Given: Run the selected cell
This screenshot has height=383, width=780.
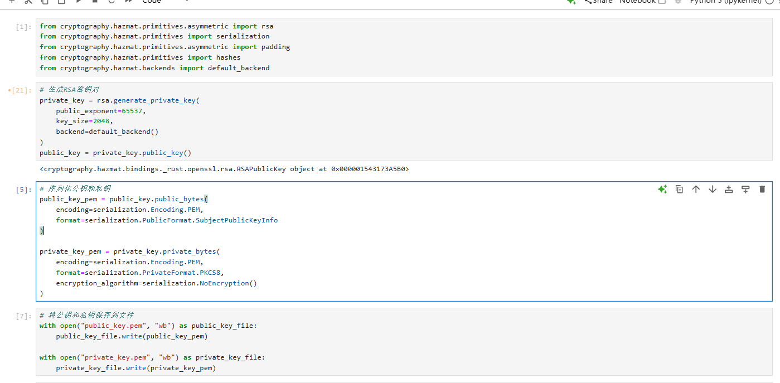Looking at the screenshot, I should [x=78, y=2].
